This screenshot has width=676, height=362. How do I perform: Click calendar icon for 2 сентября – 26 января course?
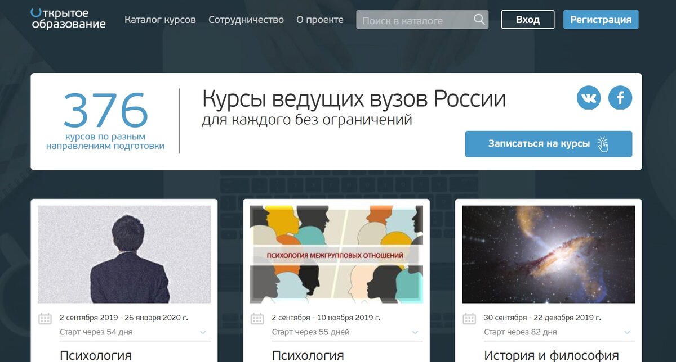45,319
